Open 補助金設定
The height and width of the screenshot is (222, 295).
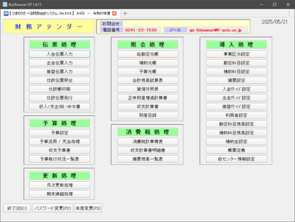click(x=237, y=142)
